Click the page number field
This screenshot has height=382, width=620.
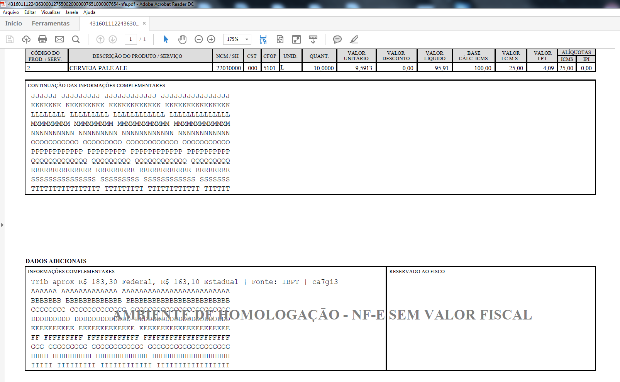coord(131,39)
